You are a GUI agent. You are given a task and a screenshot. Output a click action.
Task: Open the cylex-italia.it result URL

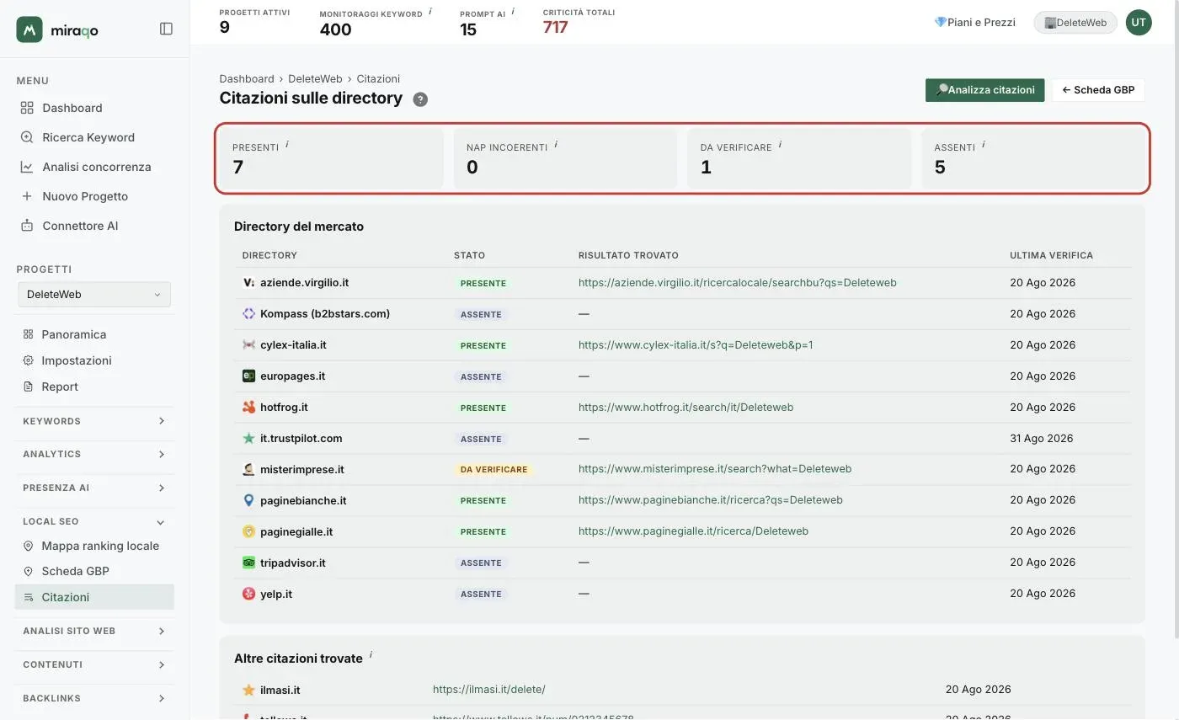pos(696,345)
